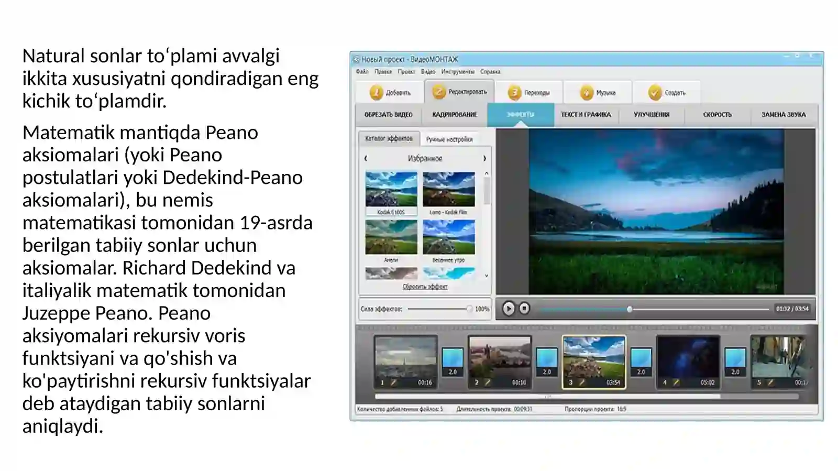This screenshot has width=838, height=471.
Task: Select timeline clip 2 with duration 00:10
Action: tap(500, 362)
